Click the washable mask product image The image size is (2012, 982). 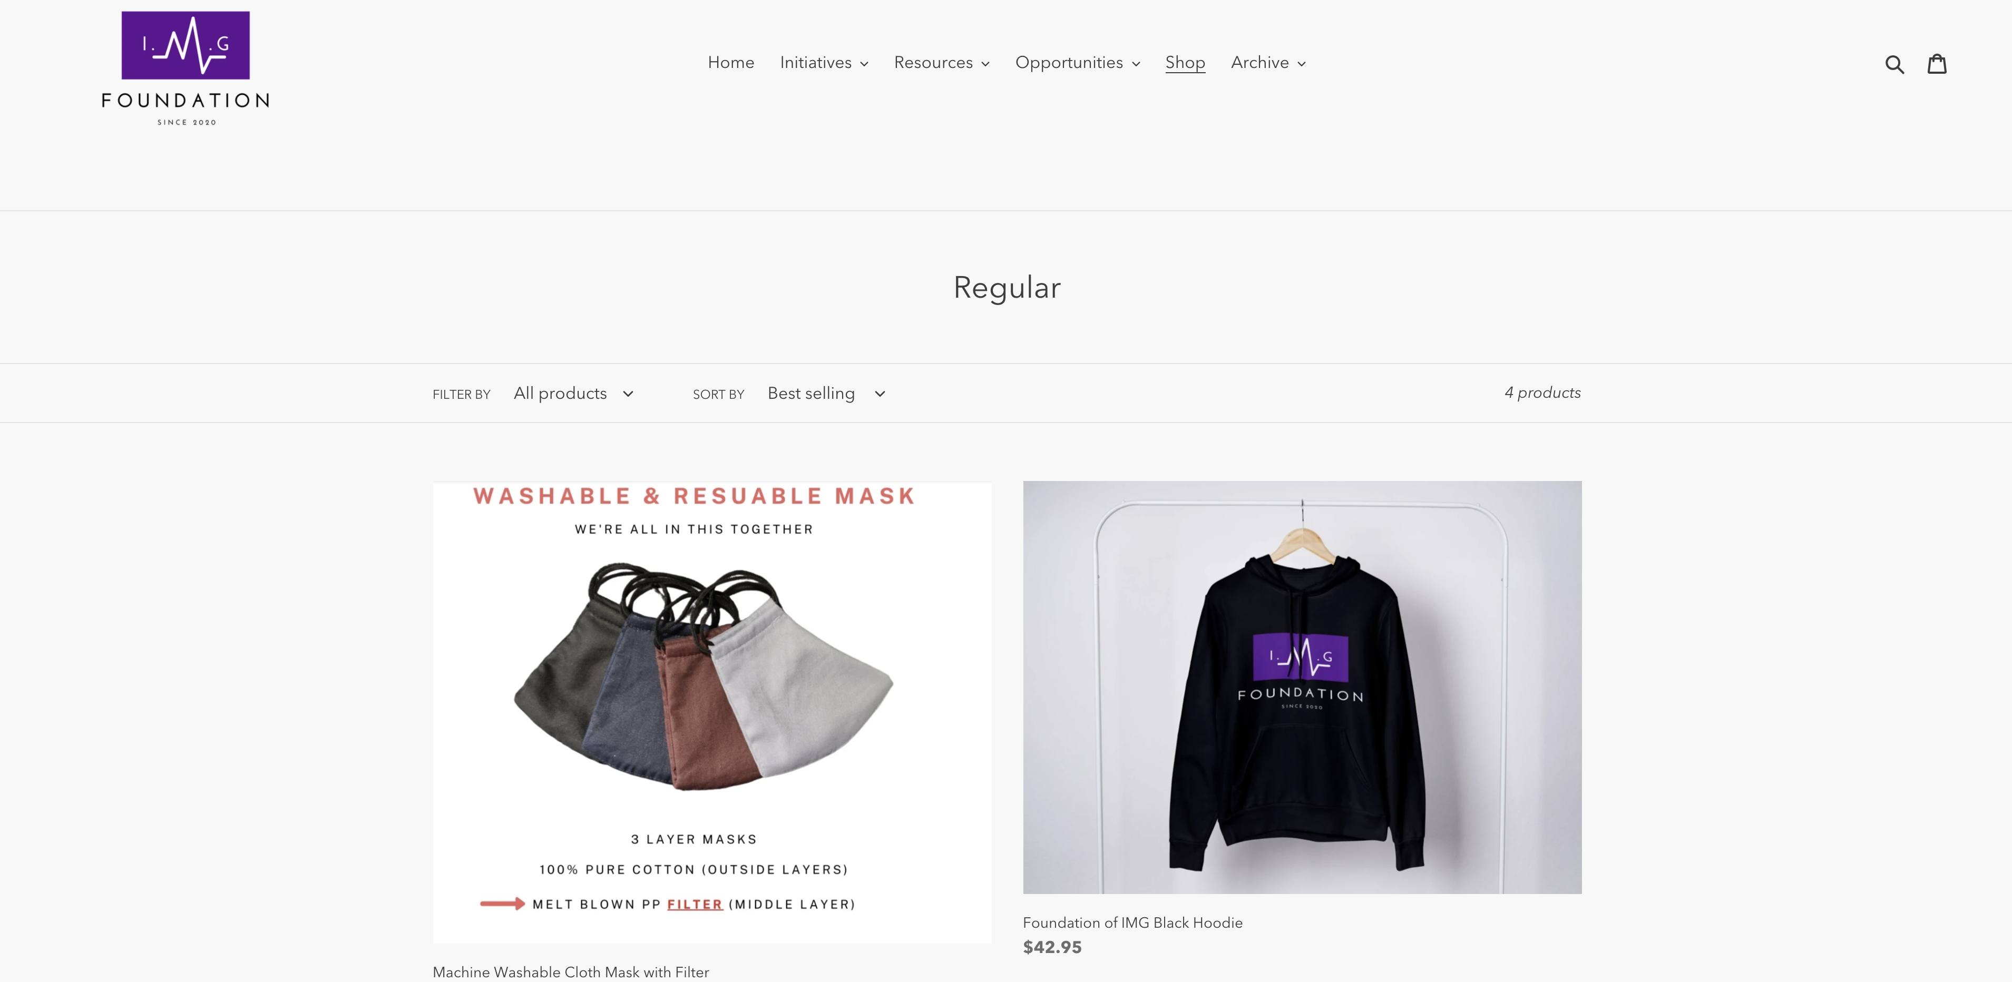click(x=712, y=713)
